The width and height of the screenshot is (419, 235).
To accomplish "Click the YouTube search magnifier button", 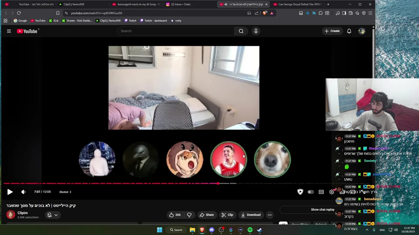I will [x=241, y=31].
